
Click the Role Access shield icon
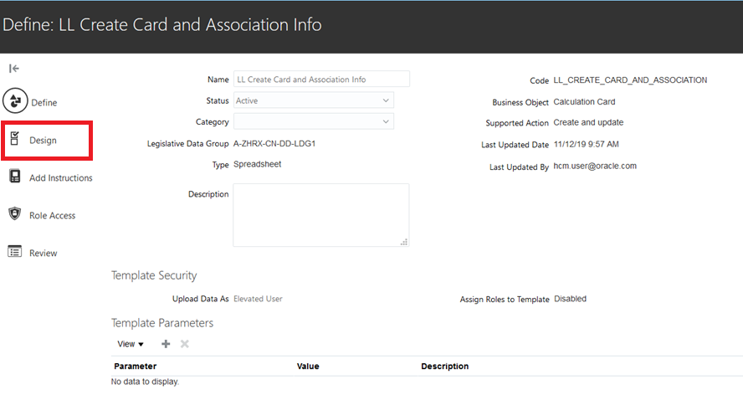(15, 214)
